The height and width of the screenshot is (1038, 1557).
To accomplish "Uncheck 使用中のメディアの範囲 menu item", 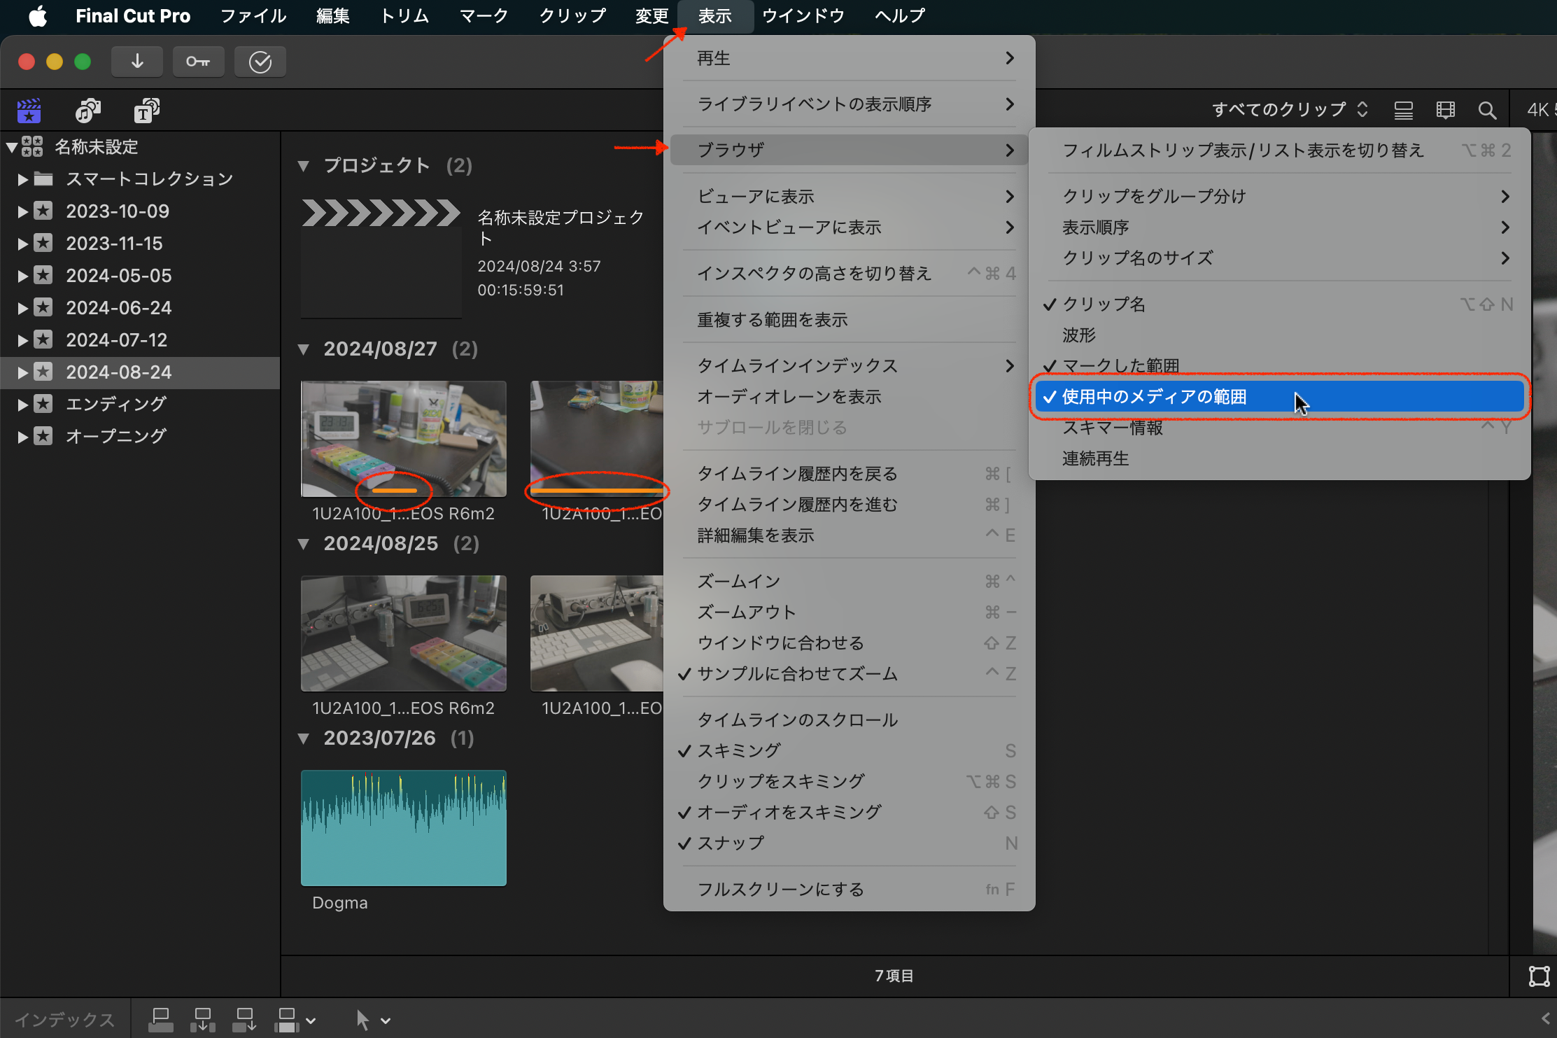I will (1153, 397).
